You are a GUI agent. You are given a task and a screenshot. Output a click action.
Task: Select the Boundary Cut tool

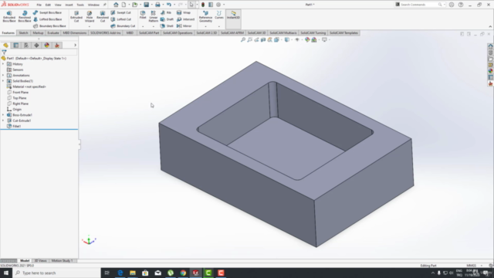(123, 26)
